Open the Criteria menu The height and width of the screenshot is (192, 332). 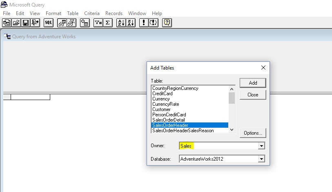click(92, 13)
